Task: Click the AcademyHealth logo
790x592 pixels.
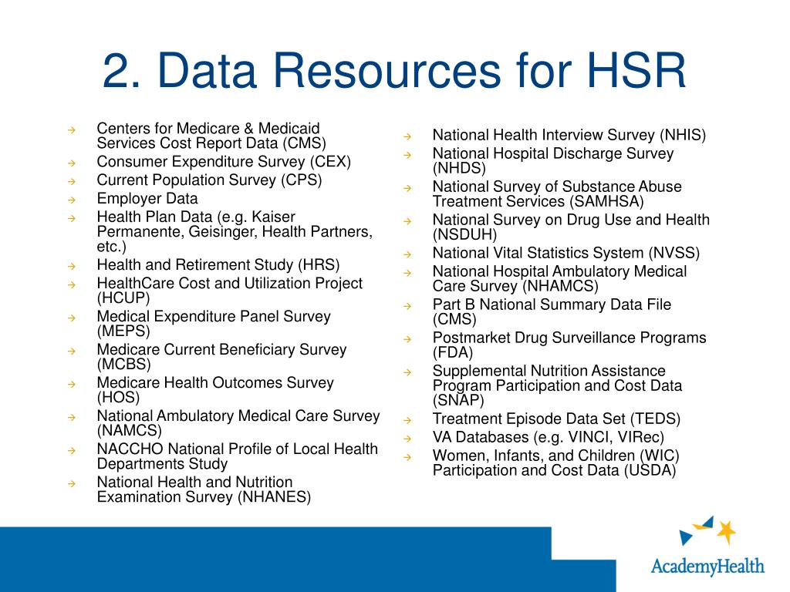Action: 707,547
